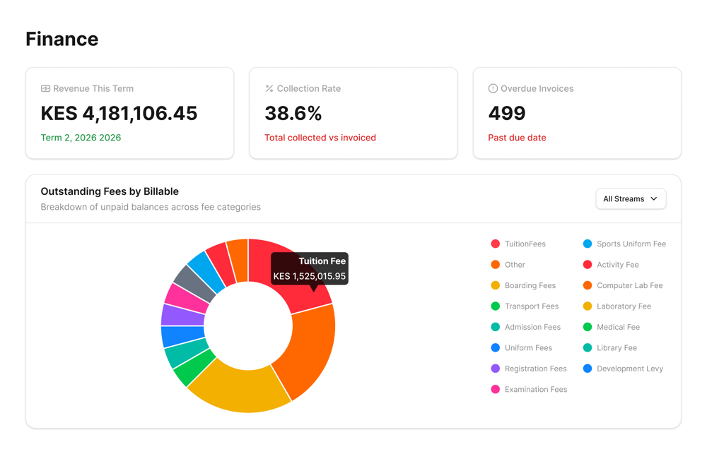Screen dimensions: 707x454
Task: Toggle the Development Levy legend dot
Action: tap(587, 369)
